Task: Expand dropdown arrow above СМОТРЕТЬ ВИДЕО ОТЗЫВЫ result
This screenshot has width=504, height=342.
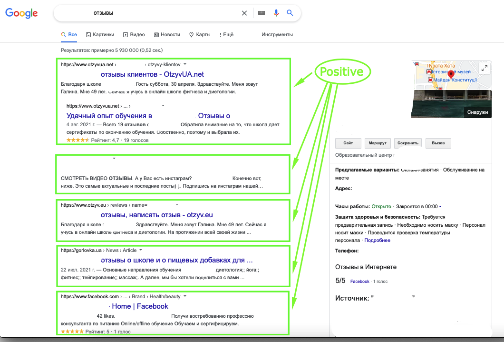Action: click(x=114, y=158)
